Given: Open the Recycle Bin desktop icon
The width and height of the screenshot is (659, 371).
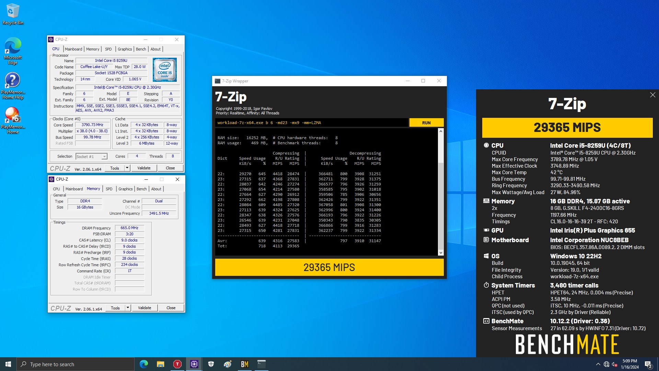Looking at the screenshot, I should point(13,14).
